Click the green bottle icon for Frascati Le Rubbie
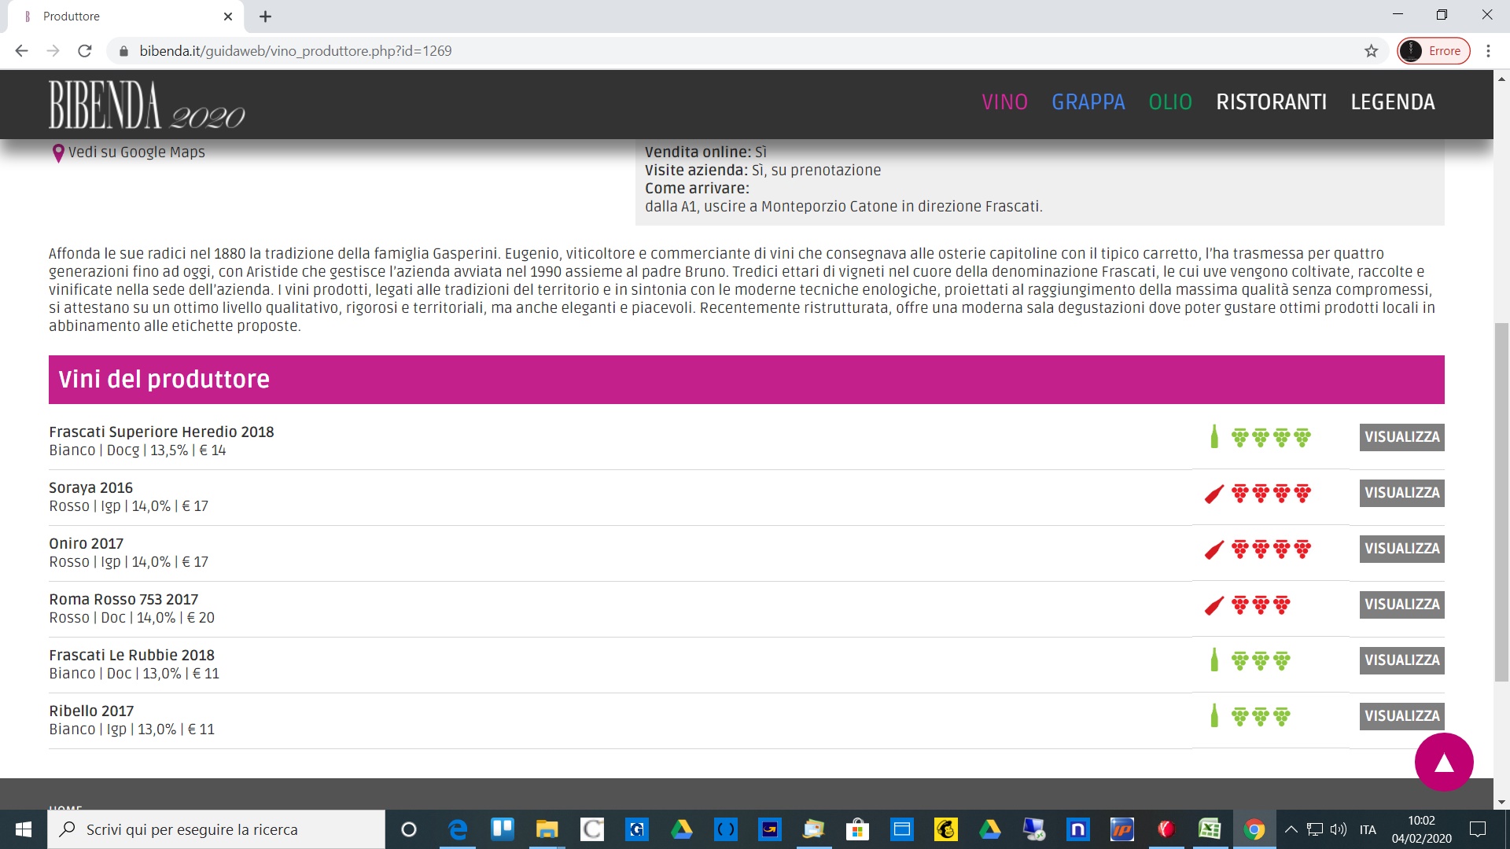The image size is (1510, 849). pyautogui.click(x=1214, y=660)
